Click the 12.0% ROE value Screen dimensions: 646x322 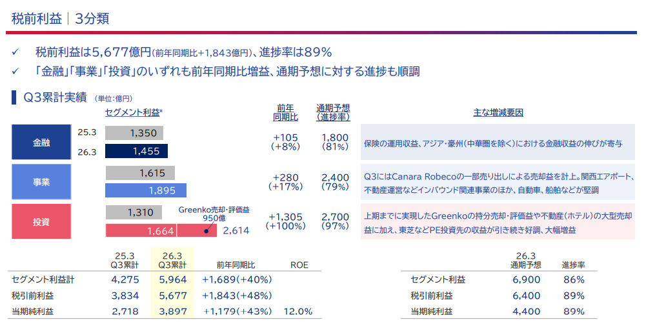[298, 311]
